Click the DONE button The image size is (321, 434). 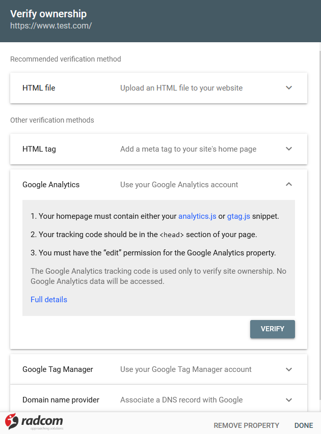pos(304,425)
